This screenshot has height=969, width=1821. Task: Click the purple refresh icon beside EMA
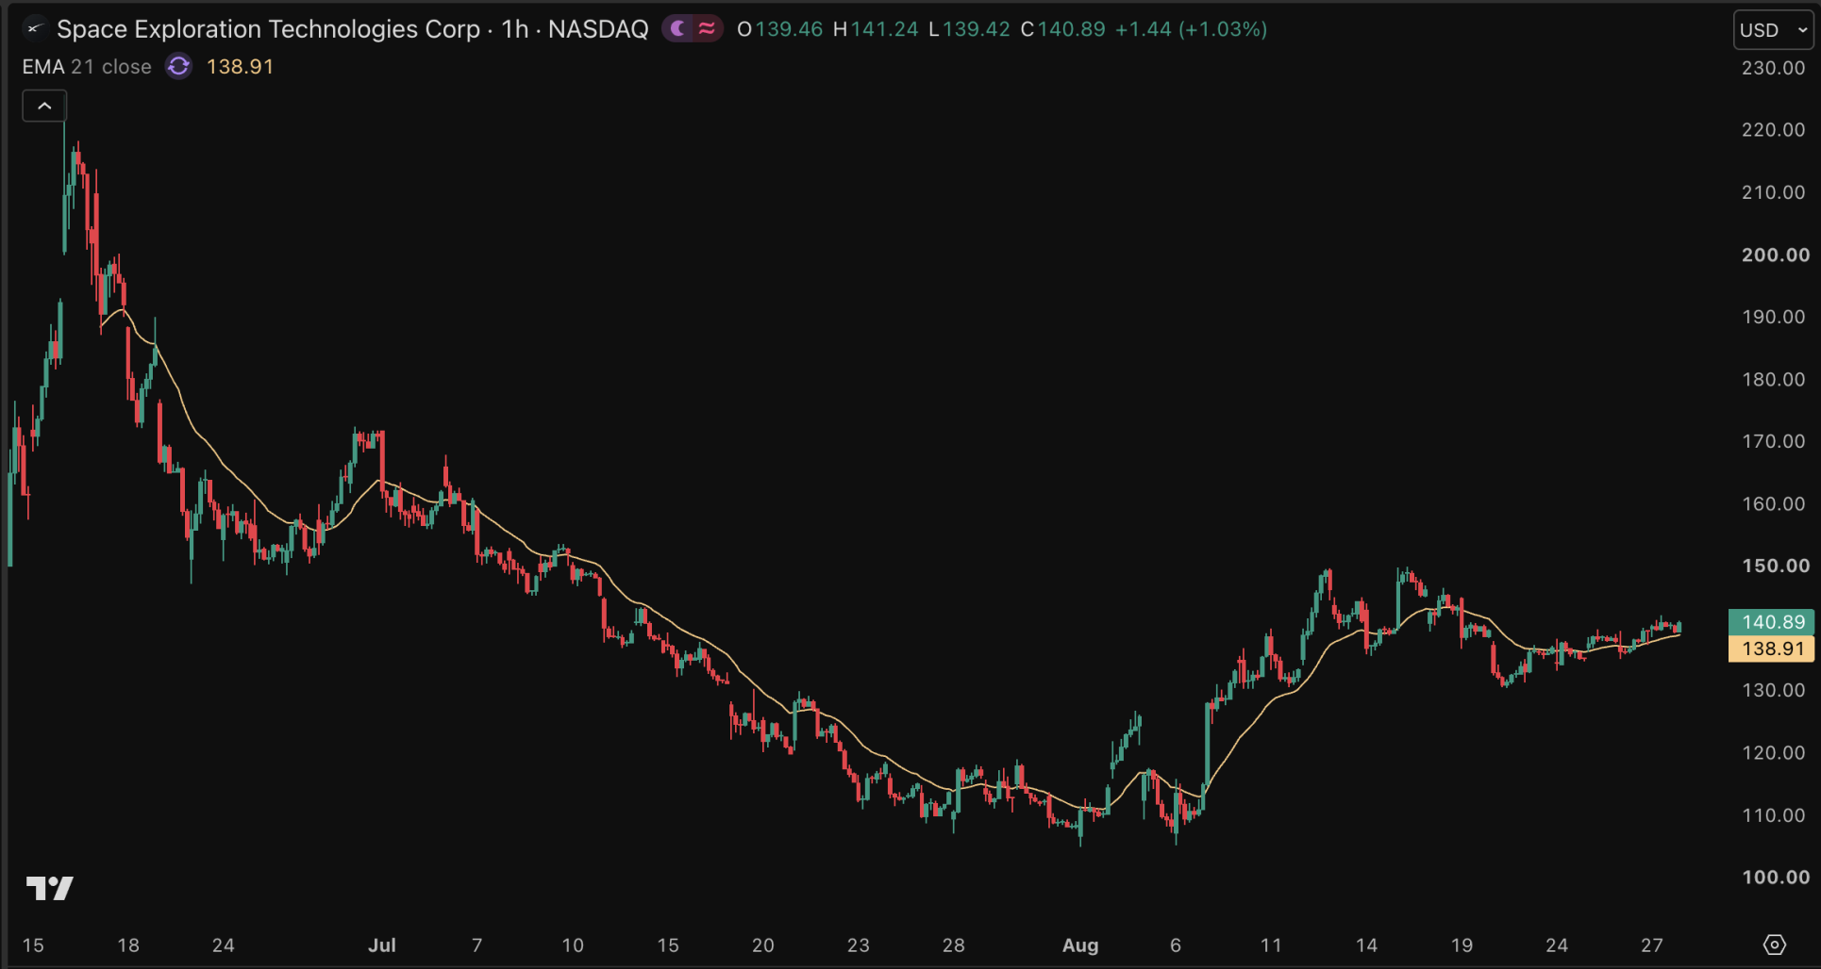pos(178,66)
